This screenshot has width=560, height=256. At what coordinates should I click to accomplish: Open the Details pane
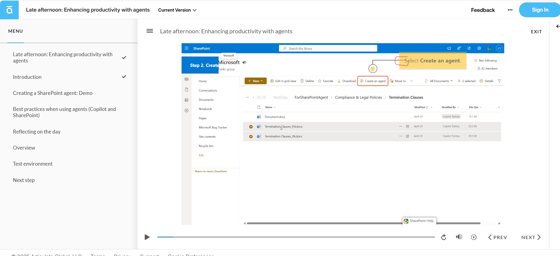(487, 81)
